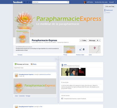117x108 pixels.
Task: Open the posted cover photo image
Action: [x=35, y=86]
